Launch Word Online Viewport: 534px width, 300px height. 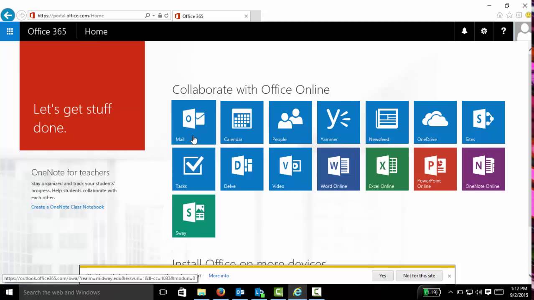click(338, 169)
